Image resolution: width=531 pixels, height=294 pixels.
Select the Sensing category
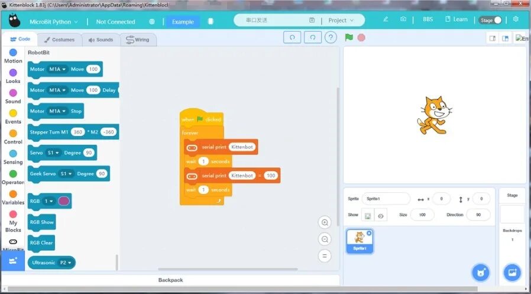coord(13,157)
